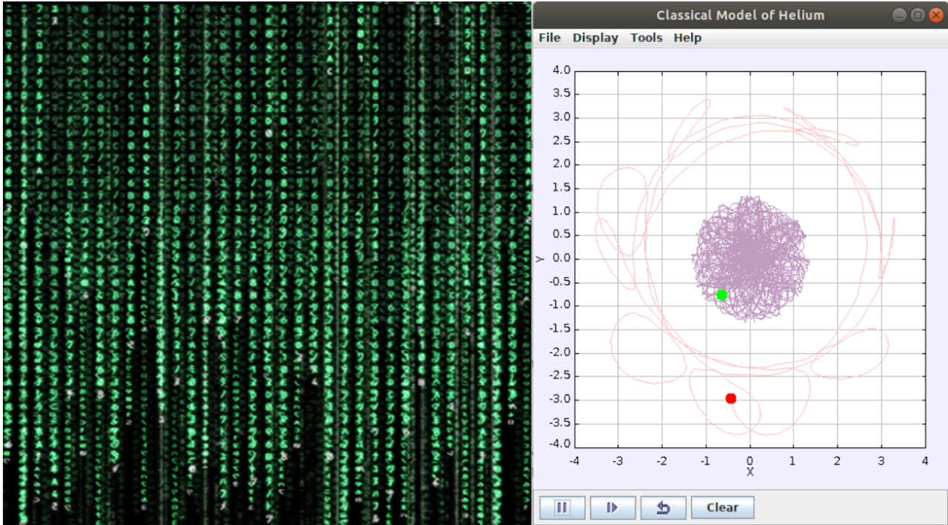Open the Display menu

595,38
